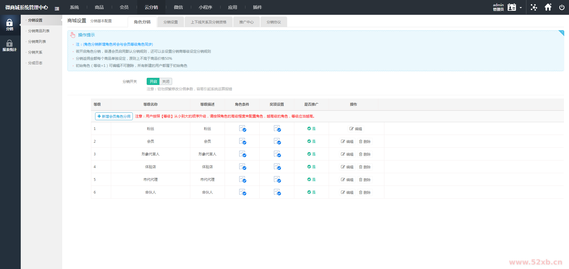Click 新增会员角色分佣 button
This screenshot has height=269, width=569.
pyautogui.click(x=114, y=117)
